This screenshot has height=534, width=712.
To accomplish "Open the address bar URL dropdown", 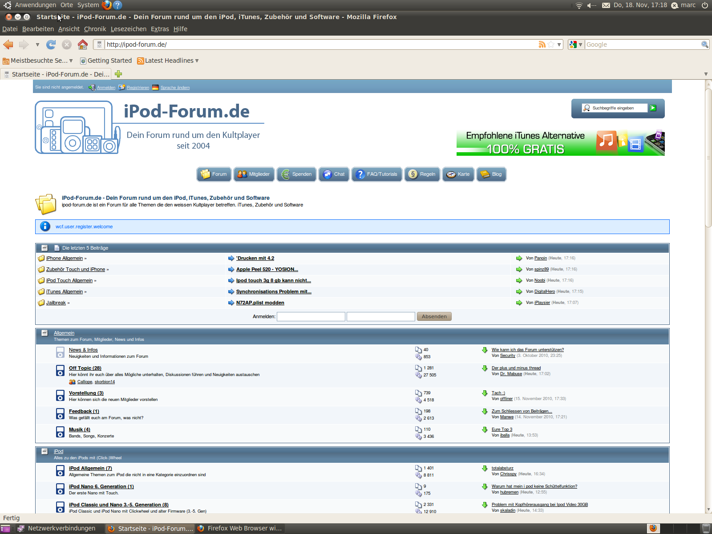I will coord(559,44).
